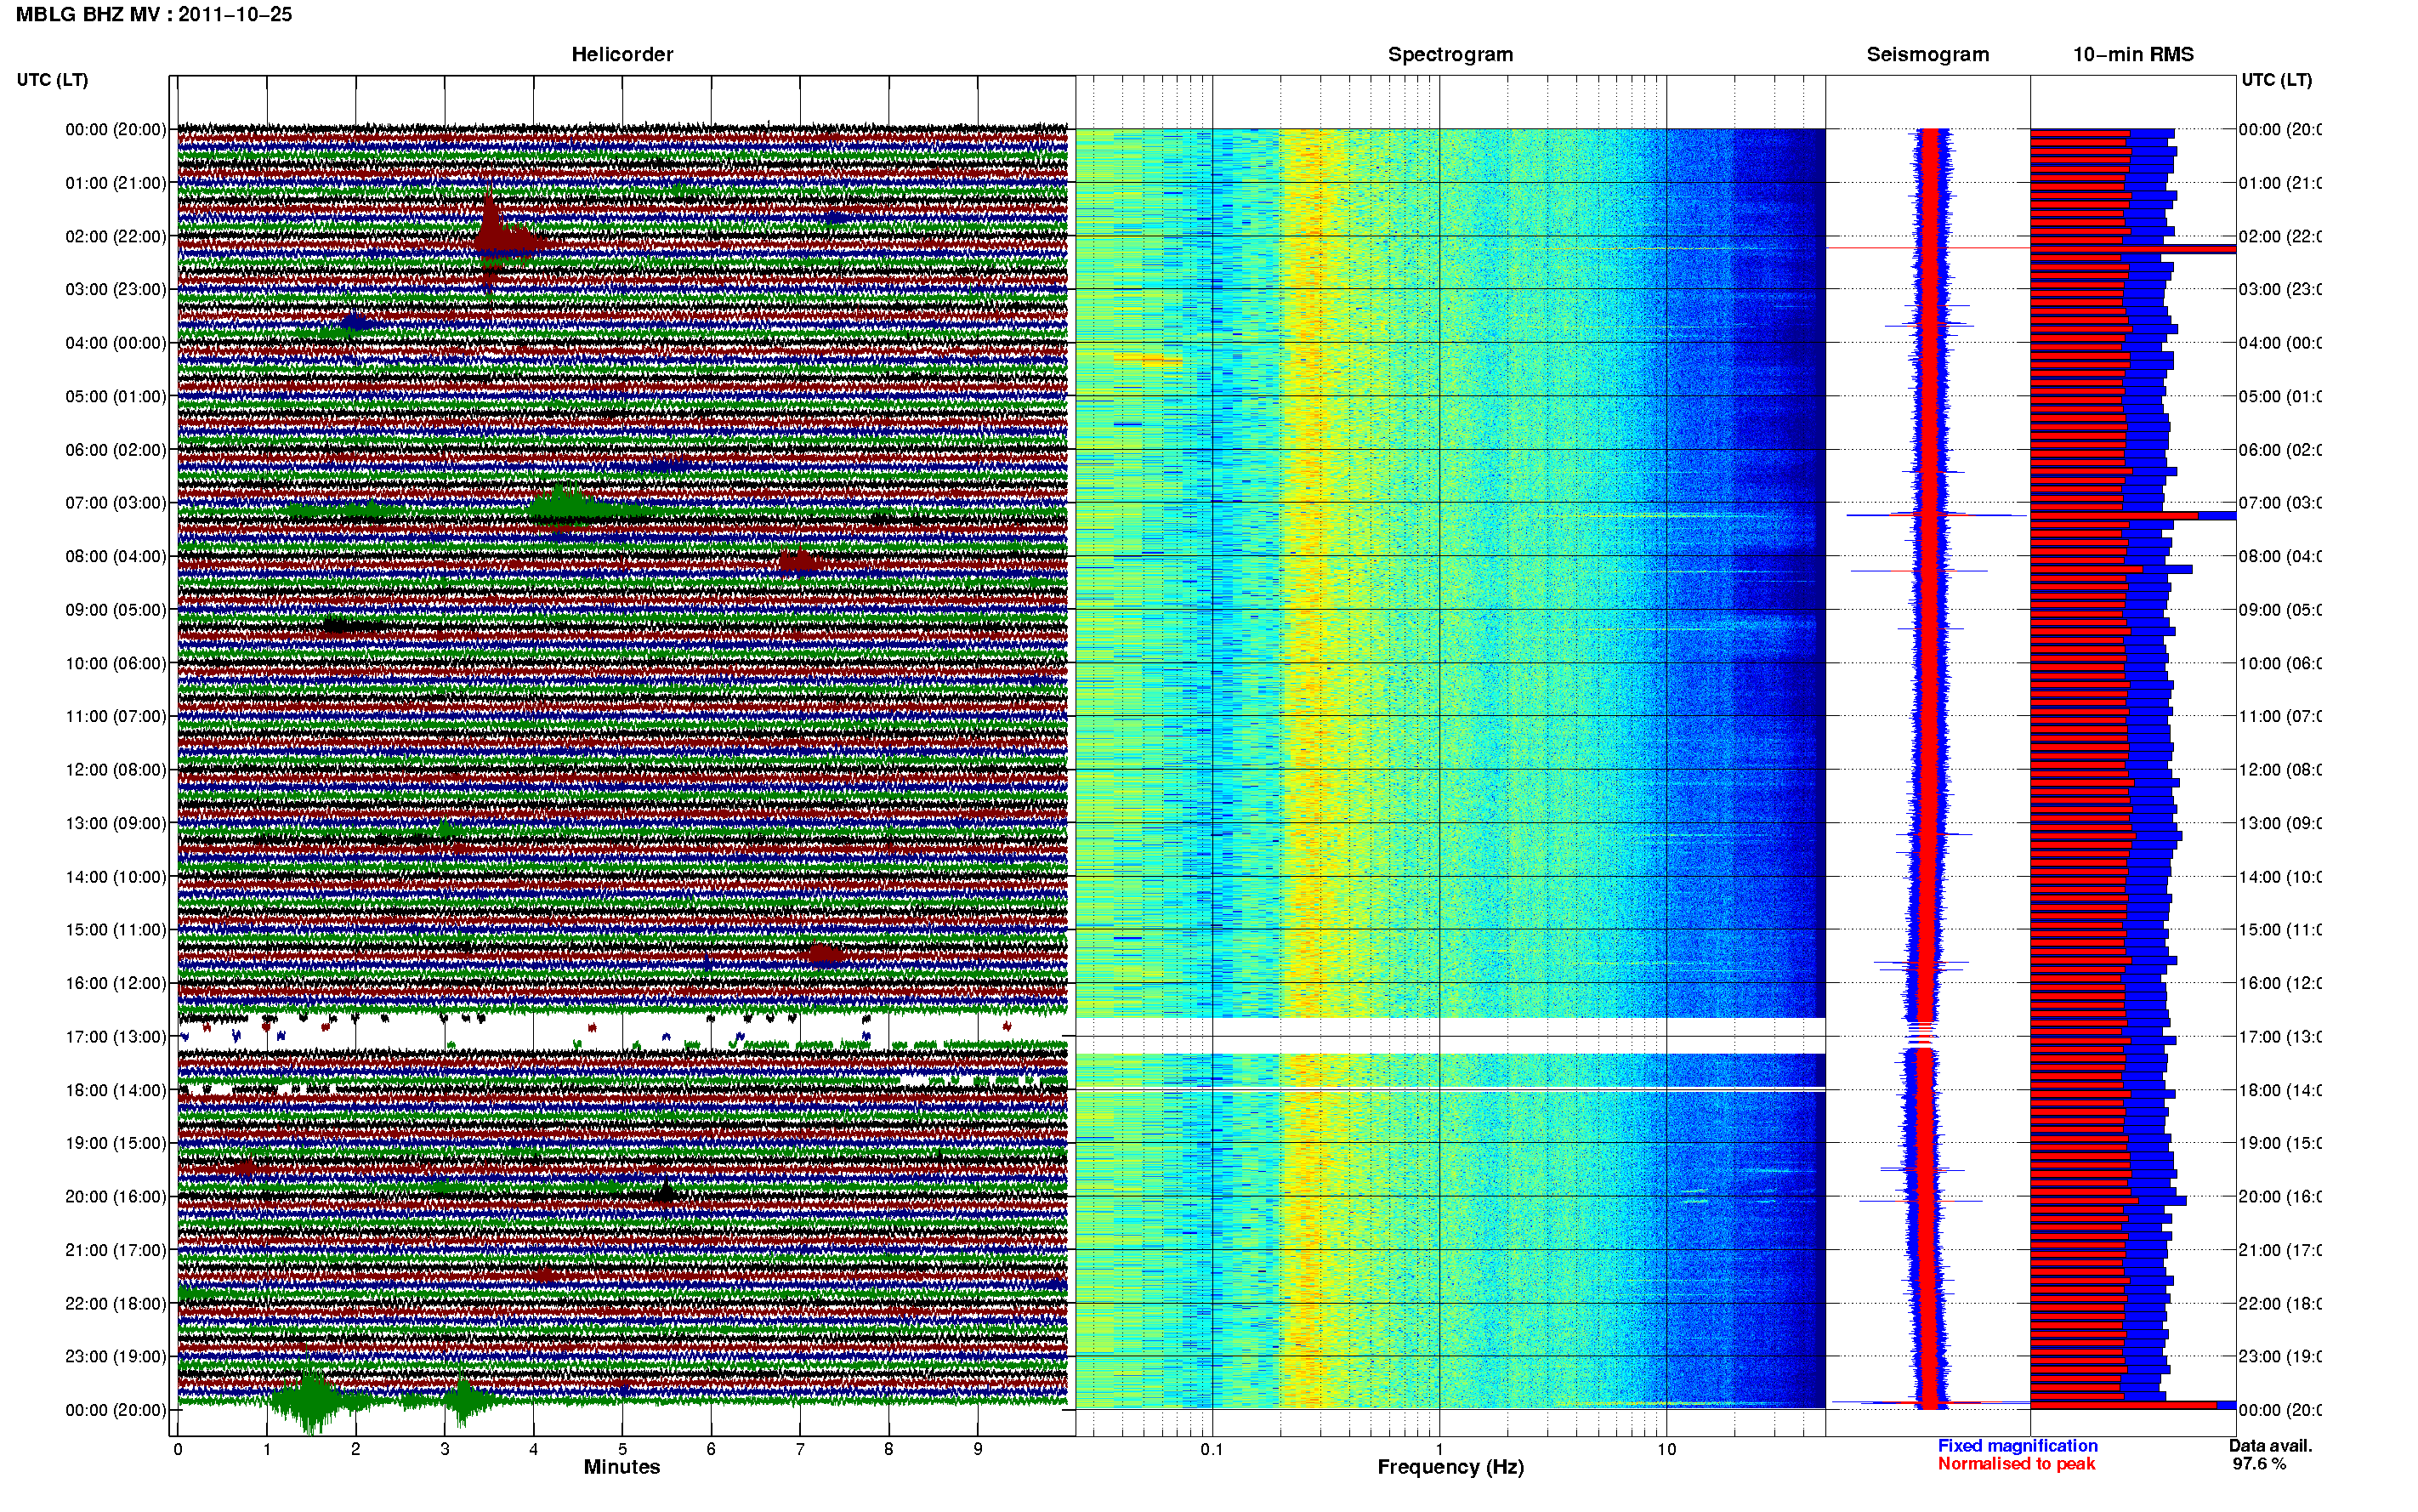Image resolution: width=2418 pixels, height=1512 pixels.
Task: Click the Helicorder time label '22:00 (18:00)'
Action: [116, 1304]
